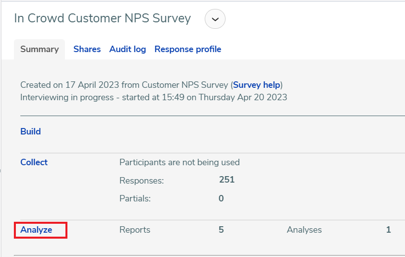The height and width of the screenshot is (257, 405).
Task: Click the highlighted Analyze link
Action: click(36, 230)
